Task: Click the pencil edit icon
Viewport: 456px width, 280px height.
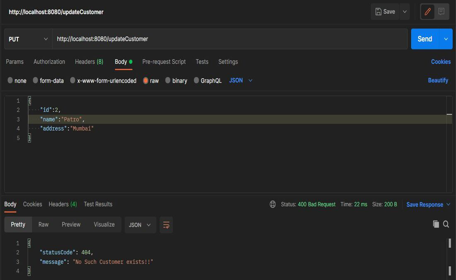Action: (x=427, y=12)
